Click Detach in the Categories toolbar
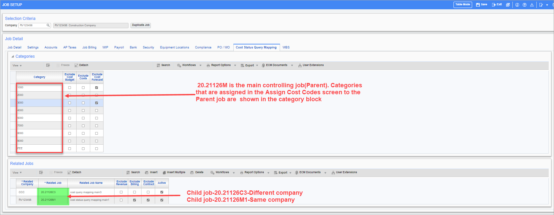Viewport: 554px width, 215px height. point(82,65)
